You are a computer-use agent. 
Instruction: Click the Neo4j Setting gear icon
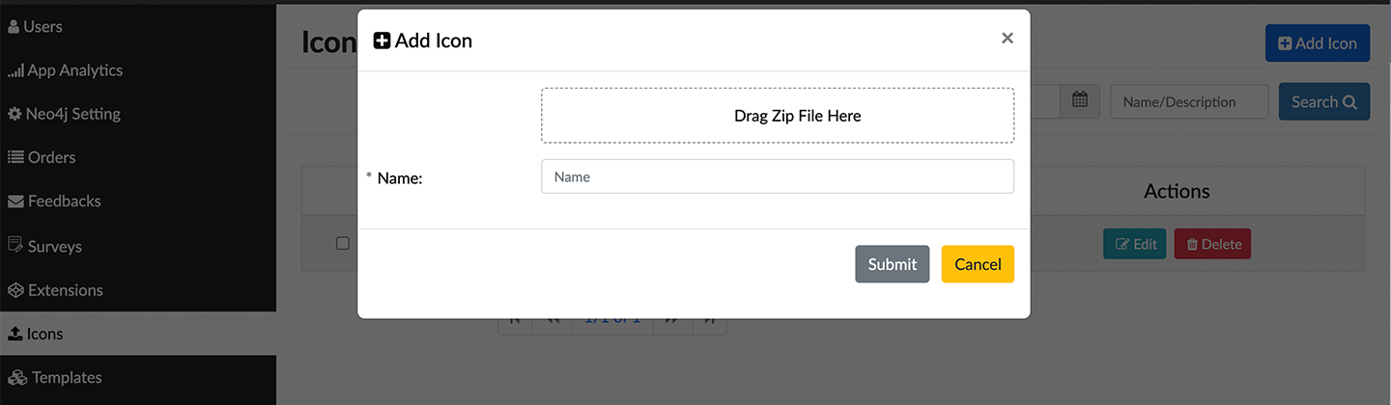coord(14,114)
